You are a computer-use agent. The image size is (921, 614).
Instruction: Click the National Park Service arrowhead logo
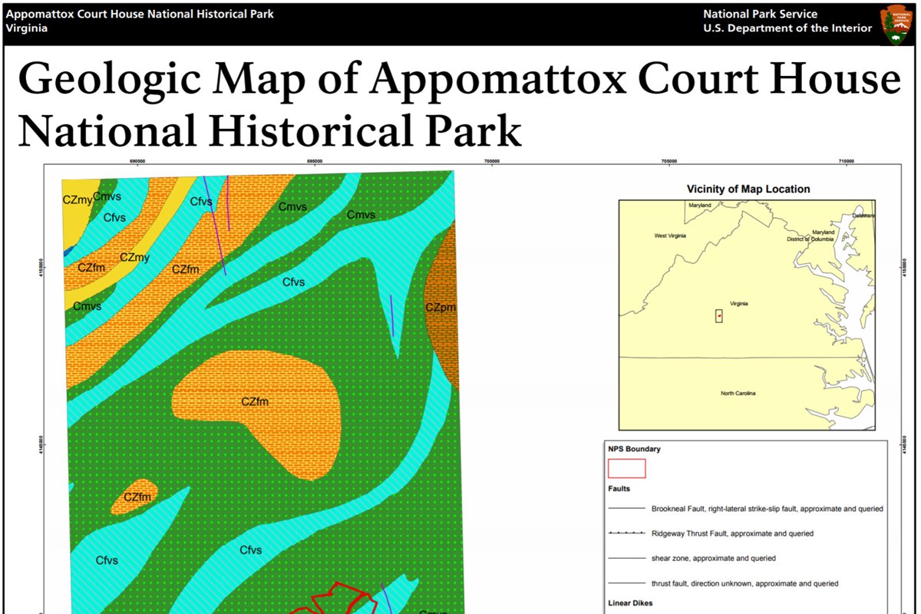tap(896, 23)
